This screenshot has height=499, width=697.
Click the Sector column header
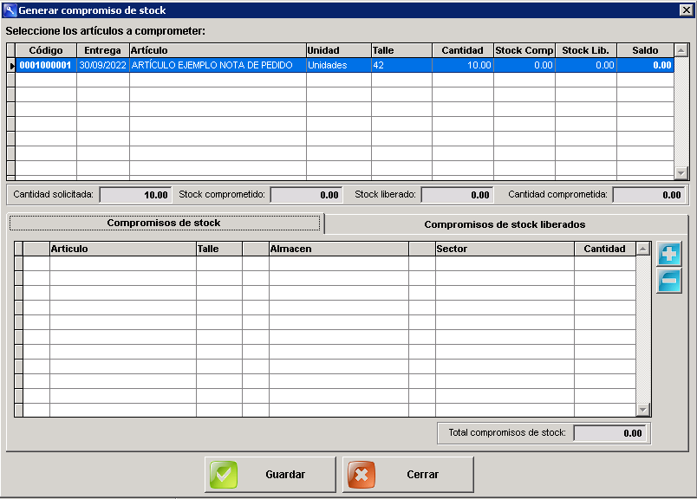[505, 249]
